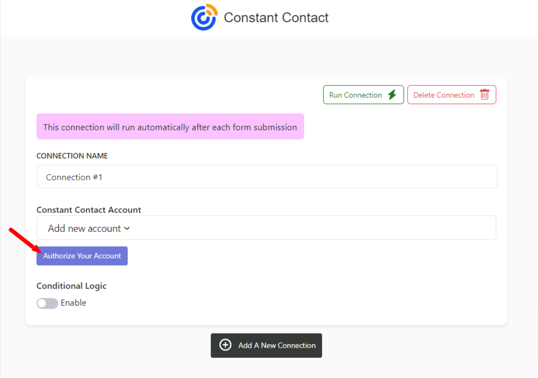This screenshot has height=378, width=538.
Task: Click the plus circle icon for a new connection
Action: (225, 345)
